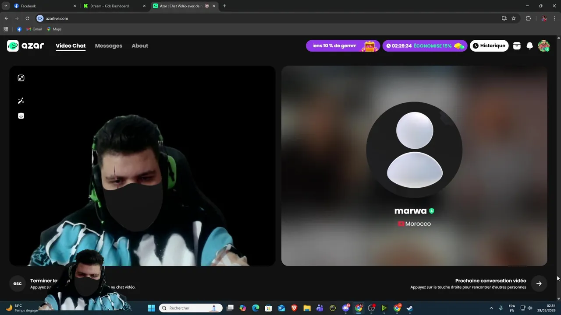This screenshot has height=315, width=561.
Task: Close the Facebook browser tab
Action: pos(75,6)
